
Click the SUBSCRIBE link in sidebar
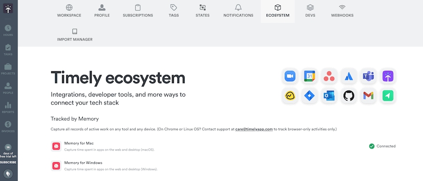point(8,162)
